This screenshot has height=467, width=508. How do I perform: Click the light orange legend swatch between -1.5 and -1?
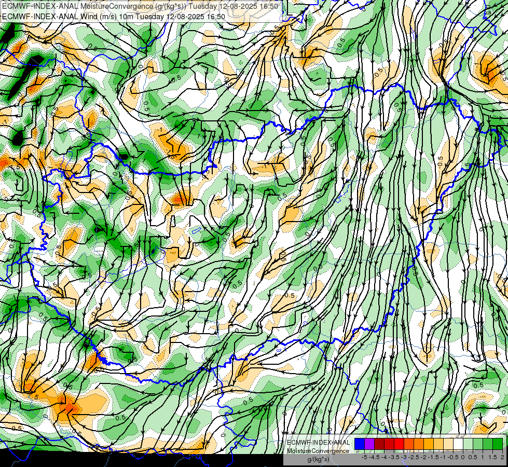(438, 444)
